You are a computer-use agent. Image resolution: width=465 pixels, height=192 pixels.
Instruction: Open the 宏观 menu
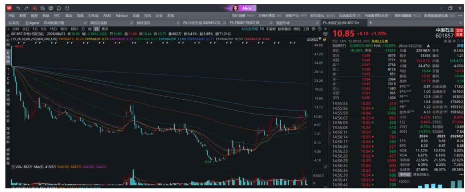(136, 16)
